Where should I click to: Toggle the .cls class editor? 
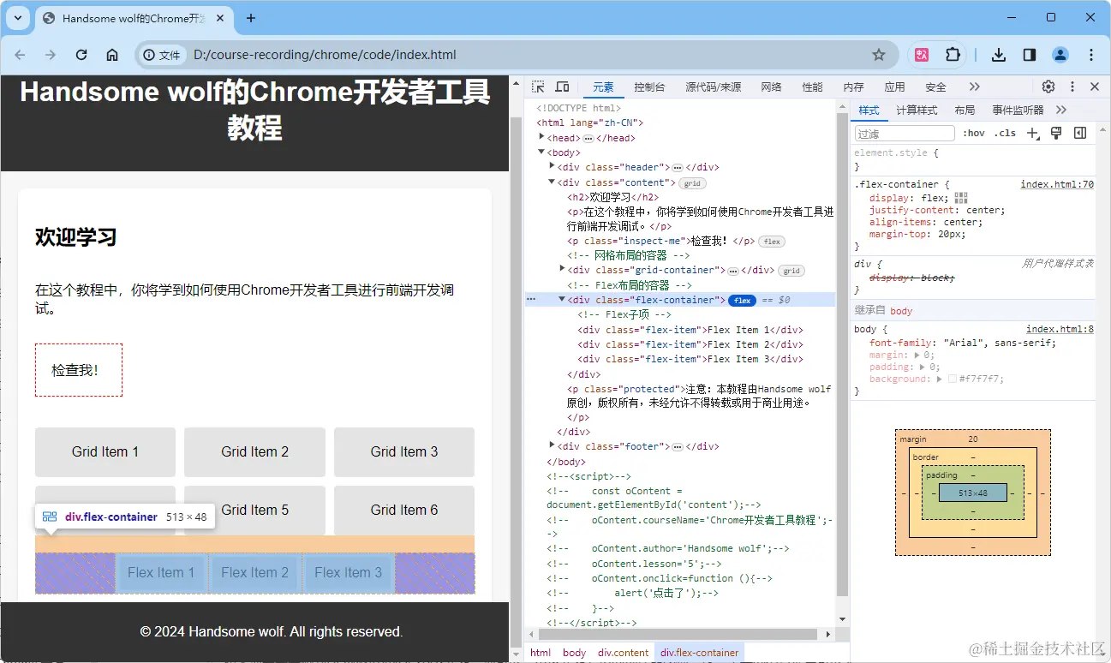pyautogui.click(x=1006, y=133)
